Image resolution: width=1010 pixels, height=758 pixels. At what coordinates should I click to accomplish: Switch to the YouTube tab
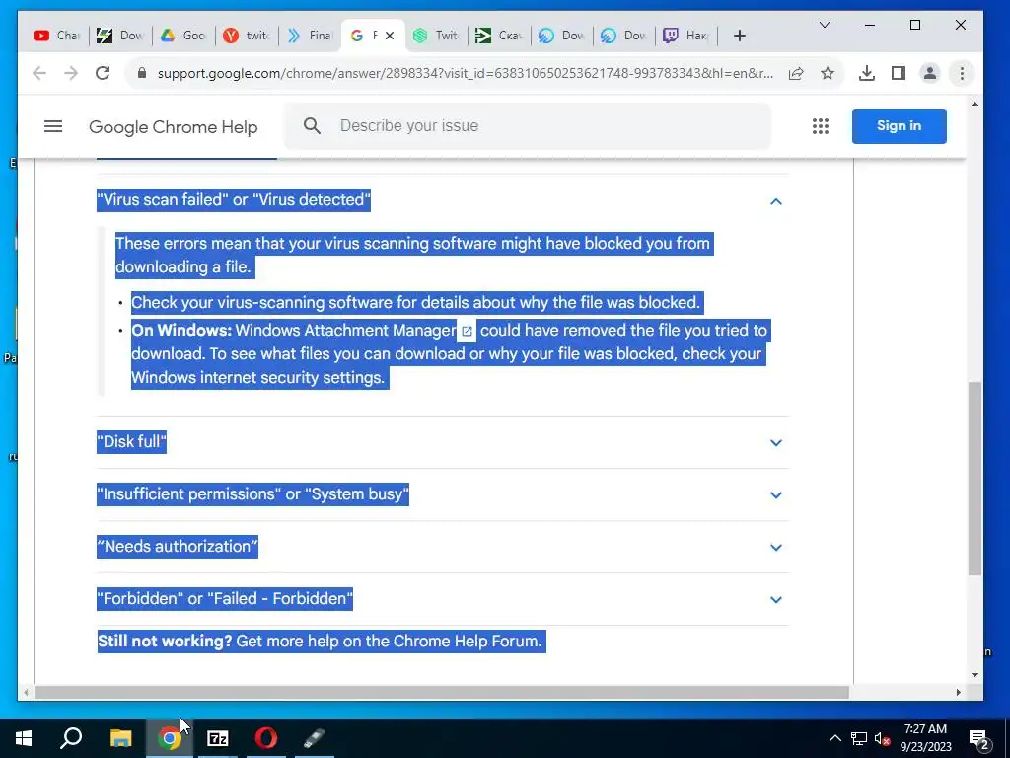point(56,36)
